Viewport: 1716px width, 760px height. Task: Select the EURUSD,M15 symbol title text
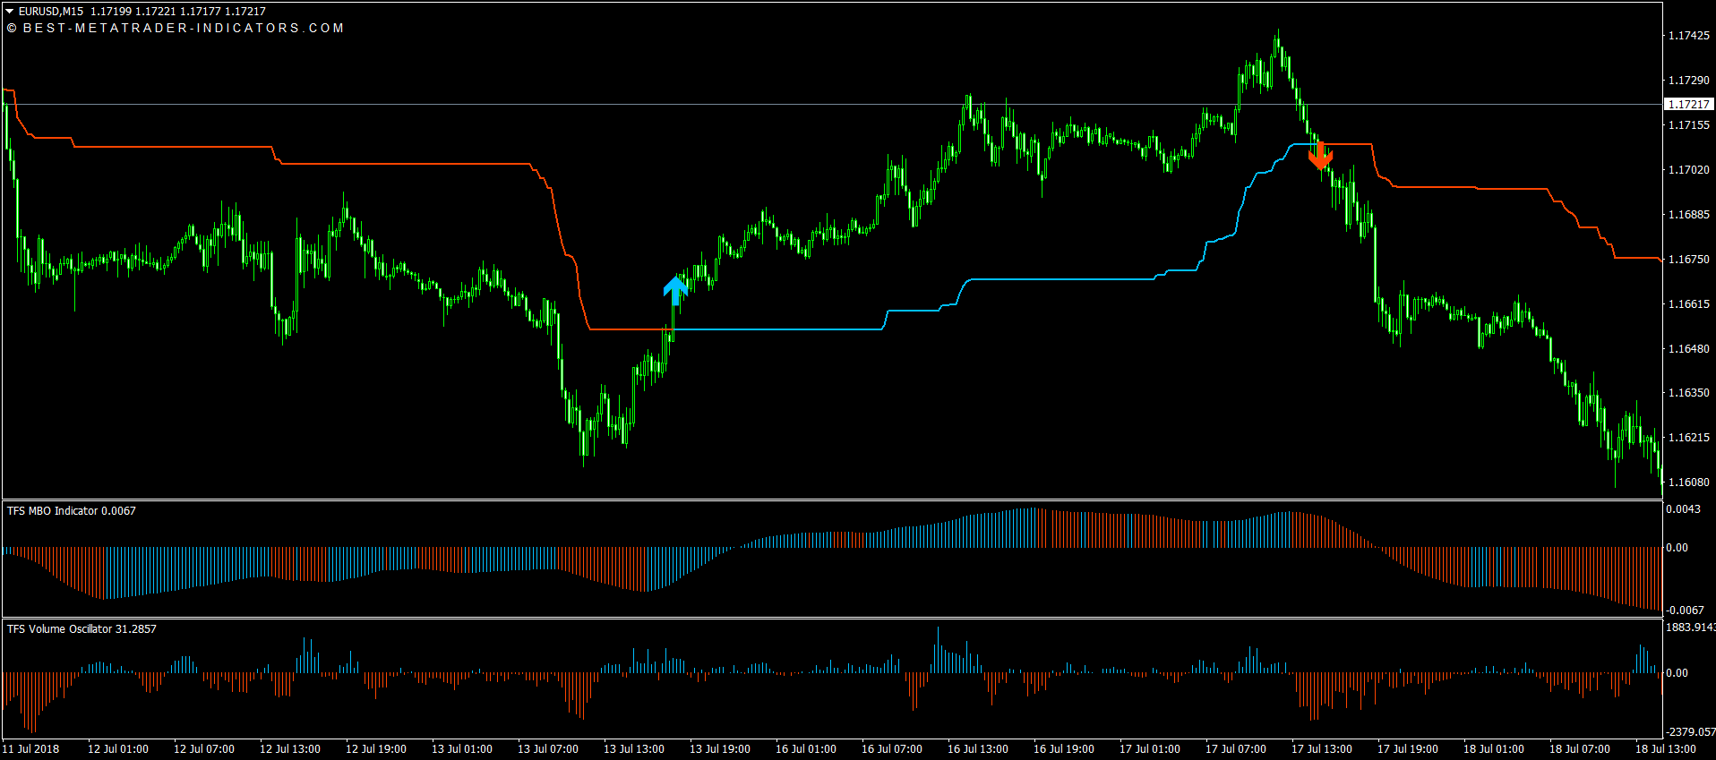point(51,12)
